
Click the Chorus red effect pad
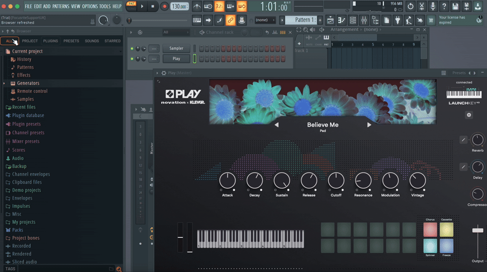[430, 230]
